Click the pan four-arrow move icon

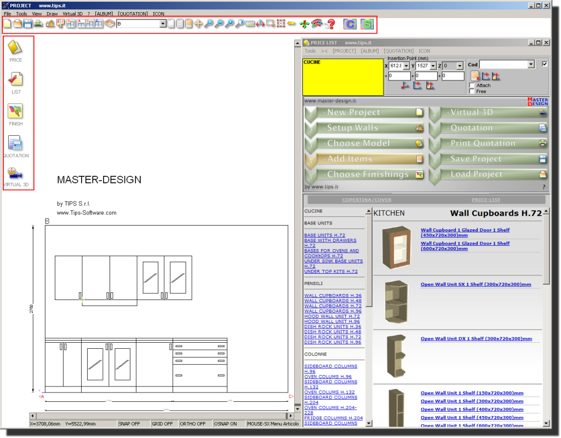198,24
